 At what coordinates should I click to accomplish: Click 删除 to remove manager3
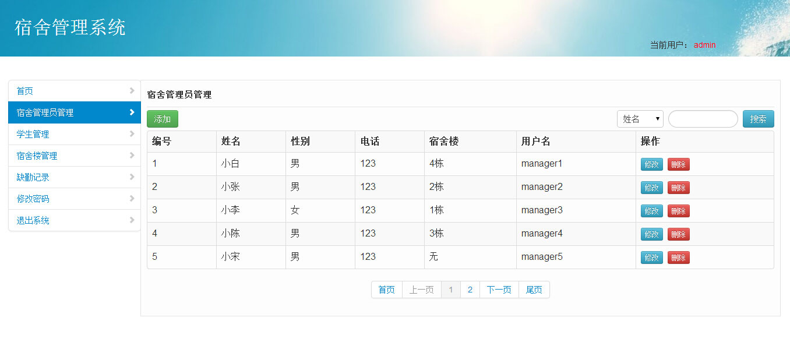(678, 210)
